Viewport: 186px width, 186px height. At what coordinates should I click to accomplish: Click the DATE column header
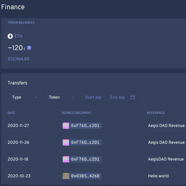tap(11, 113)
